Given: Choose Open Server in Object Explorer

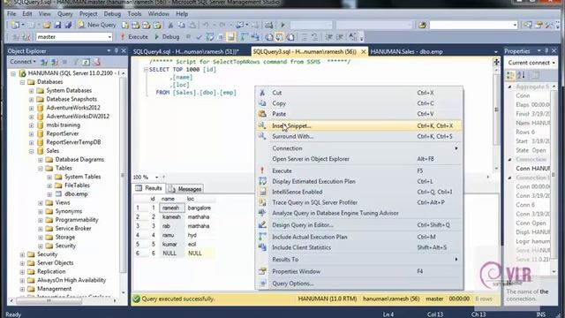Looking at the screenshot, I should 359,159.
